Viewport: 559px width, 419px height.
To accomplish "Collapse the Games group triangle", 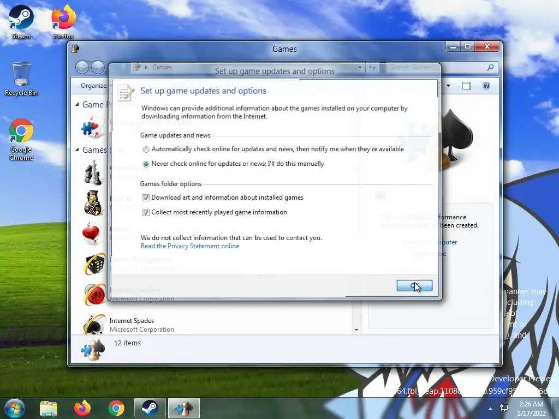I will coord(78,149).
